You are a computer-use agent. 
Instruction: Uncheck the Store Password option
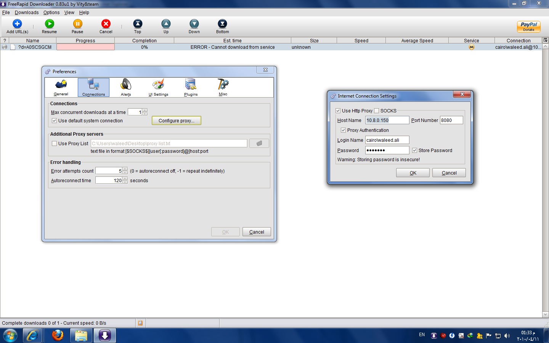(x=415, y=151)
